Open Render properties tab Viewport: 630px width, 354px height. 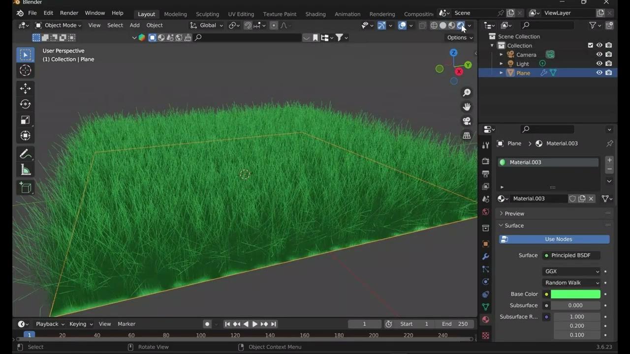click(x=486, y=161)
